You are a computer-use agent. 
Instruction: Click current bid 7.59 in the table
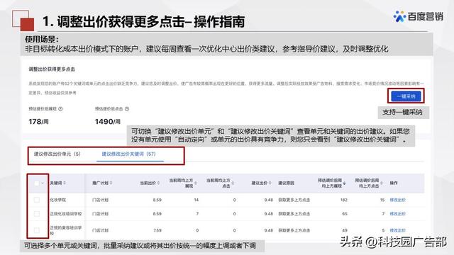[x=157, y=230]
